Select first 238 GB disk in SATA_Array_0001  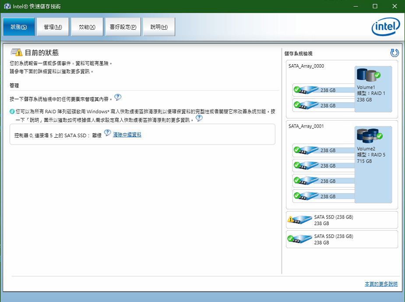pos(324,150)
